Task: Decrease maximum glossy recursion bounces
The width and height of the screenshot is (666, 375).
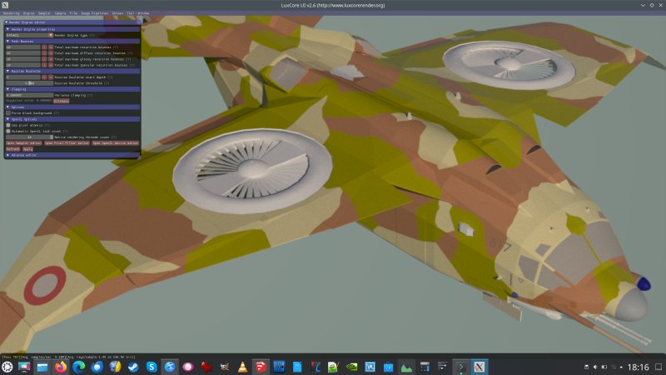Action: [x=44, y=59]
